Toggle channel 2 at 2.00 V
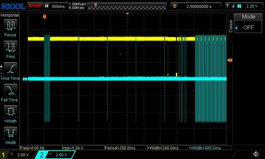The image size is (265, 159). coord(56,155)
